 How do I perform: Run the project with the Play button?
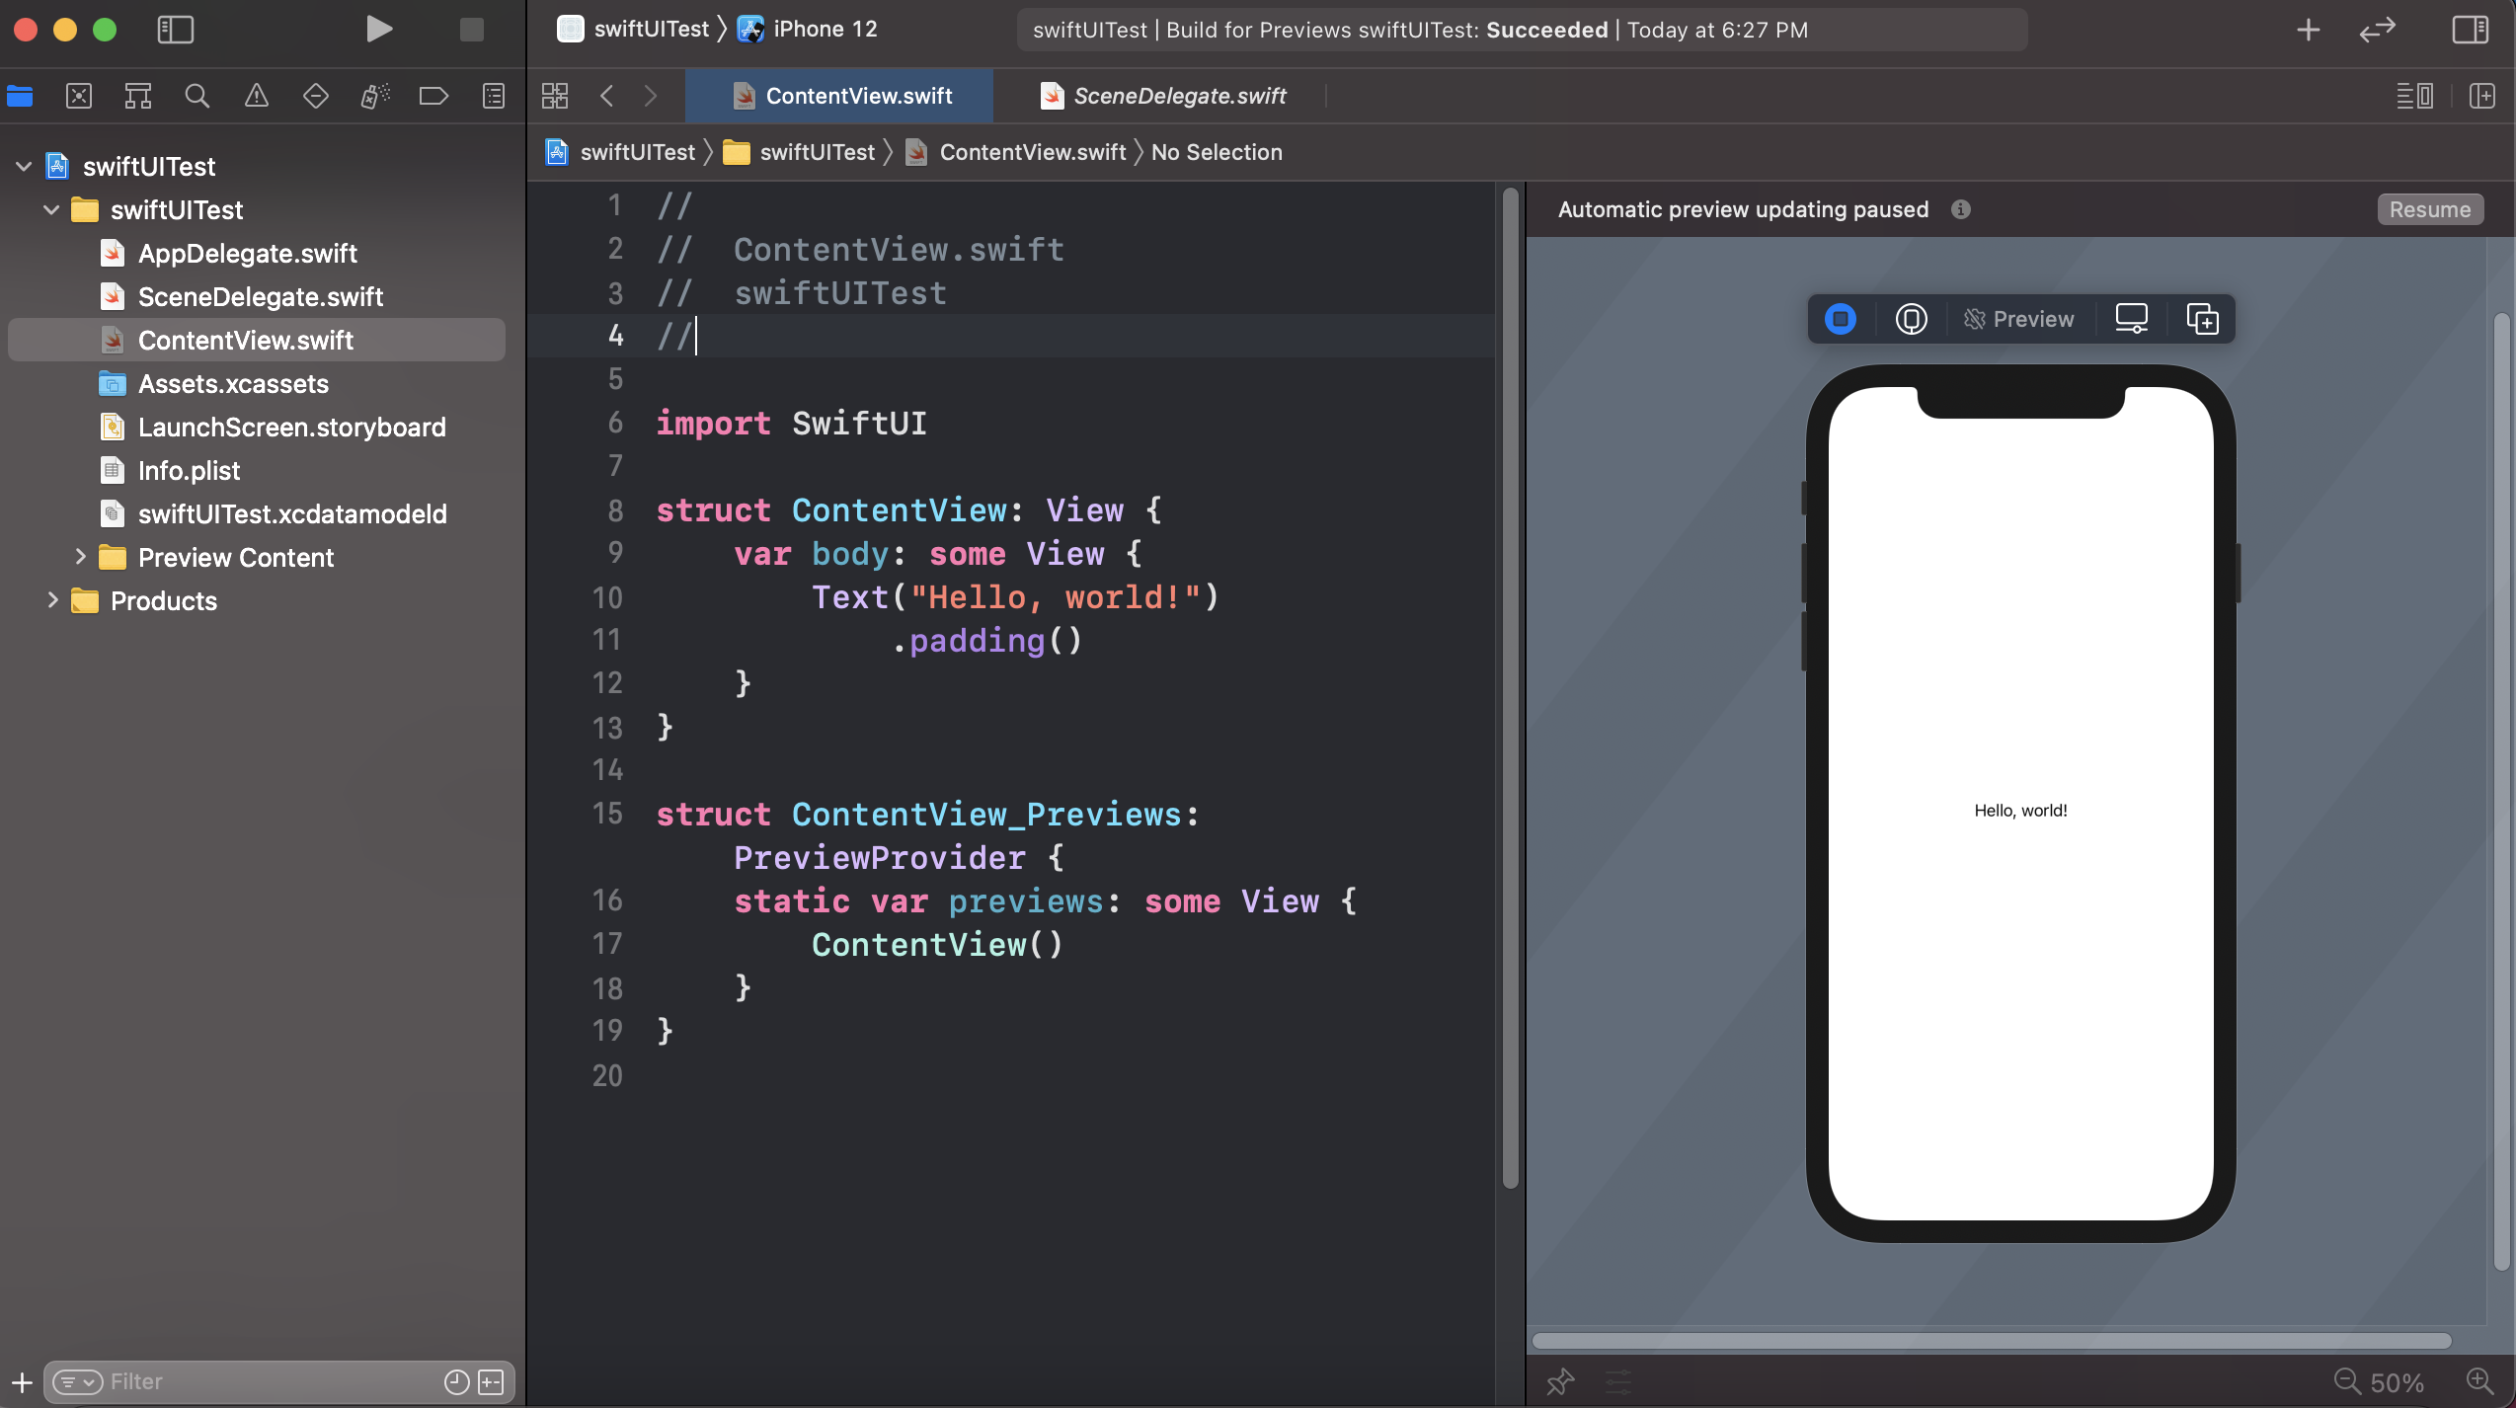[378, 30]
